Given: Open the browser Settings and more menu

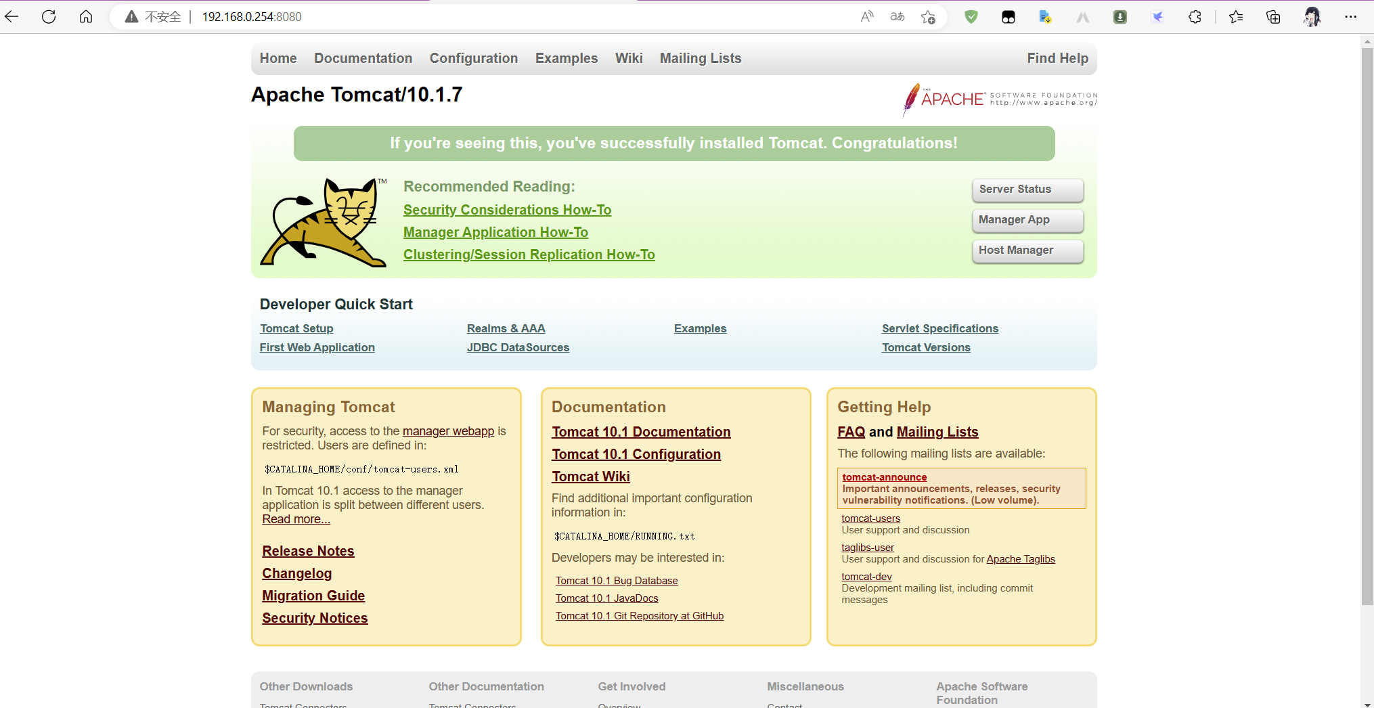Looking at the screenshot, I should click(1351, 17).
